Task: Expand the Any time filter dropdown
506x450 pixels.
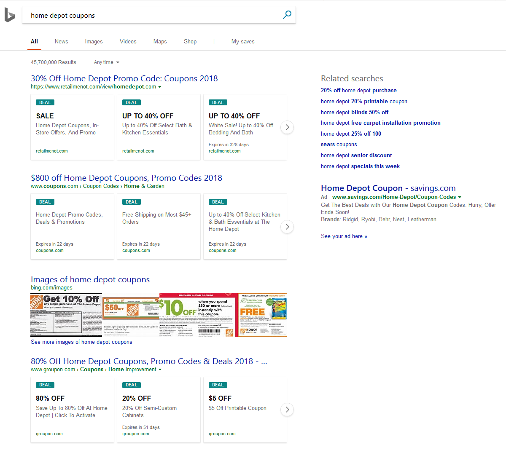Action: [x=106, y=62]
